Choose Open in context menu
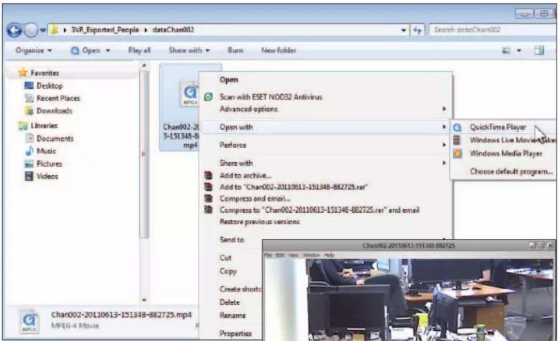Image resolution: width=558 pixels, height=341 pixels. click(x=228, y=79)
